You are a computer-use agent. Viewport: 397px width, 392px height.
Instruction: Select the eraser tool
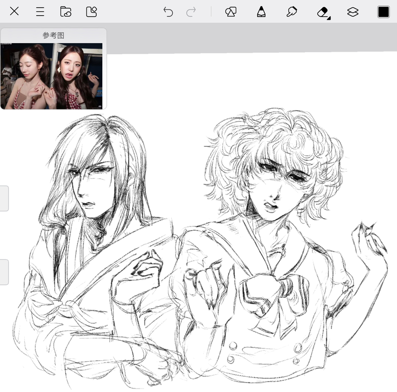point(323,12)
